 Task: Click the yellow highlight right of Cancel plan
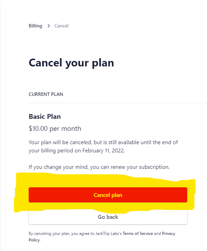point(191,194)
